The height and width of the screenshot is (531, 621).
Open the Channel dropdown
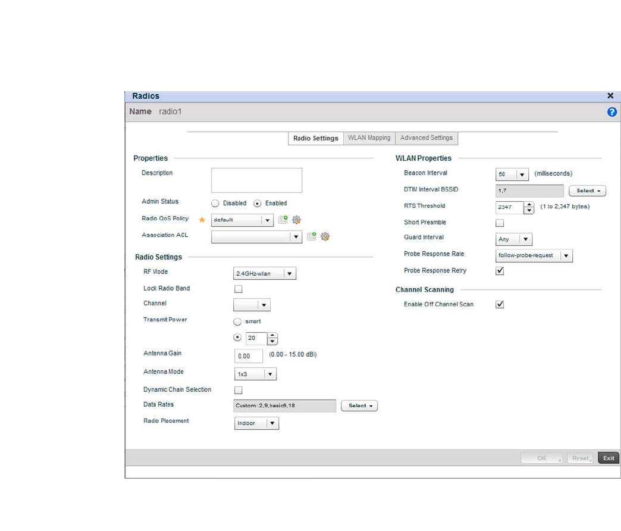[x=252, y=305]
